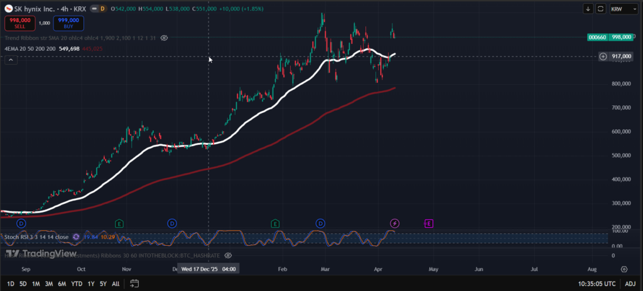Click the download arrow icon at top right
The height and width of the screenshot is (291, 643).
(588, 9)
